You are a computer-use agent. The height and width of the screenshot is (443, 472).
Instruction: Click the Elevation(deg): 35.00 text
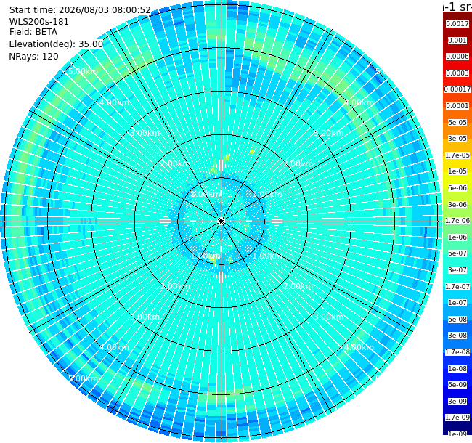click(57, 44)
